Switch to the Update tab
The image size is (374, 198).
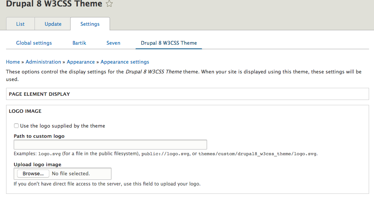point(53,24)
